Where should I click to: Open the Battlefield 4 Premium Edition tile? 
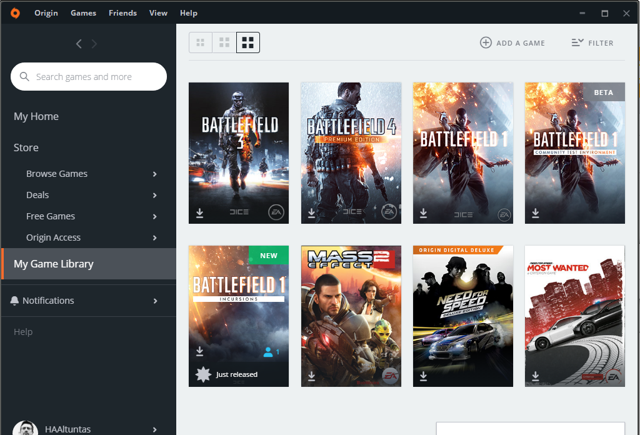click(x=351, y=153)
